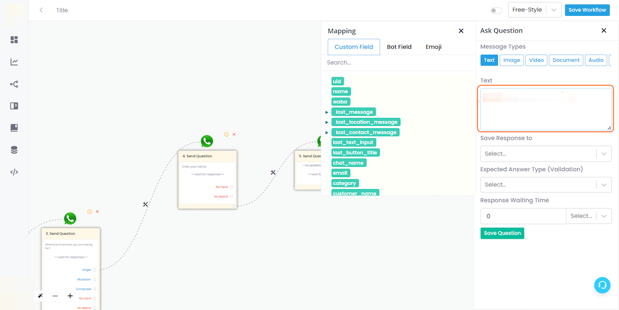The width and height of the screenshot is (619, 310).
Task: Click the question Text area
Action: click(546, 109)
